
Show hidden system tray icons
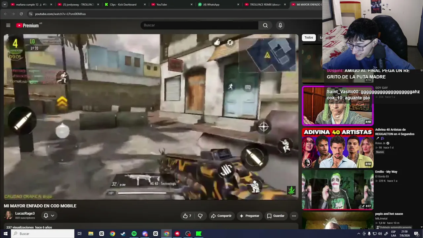[x=359, y=234]
